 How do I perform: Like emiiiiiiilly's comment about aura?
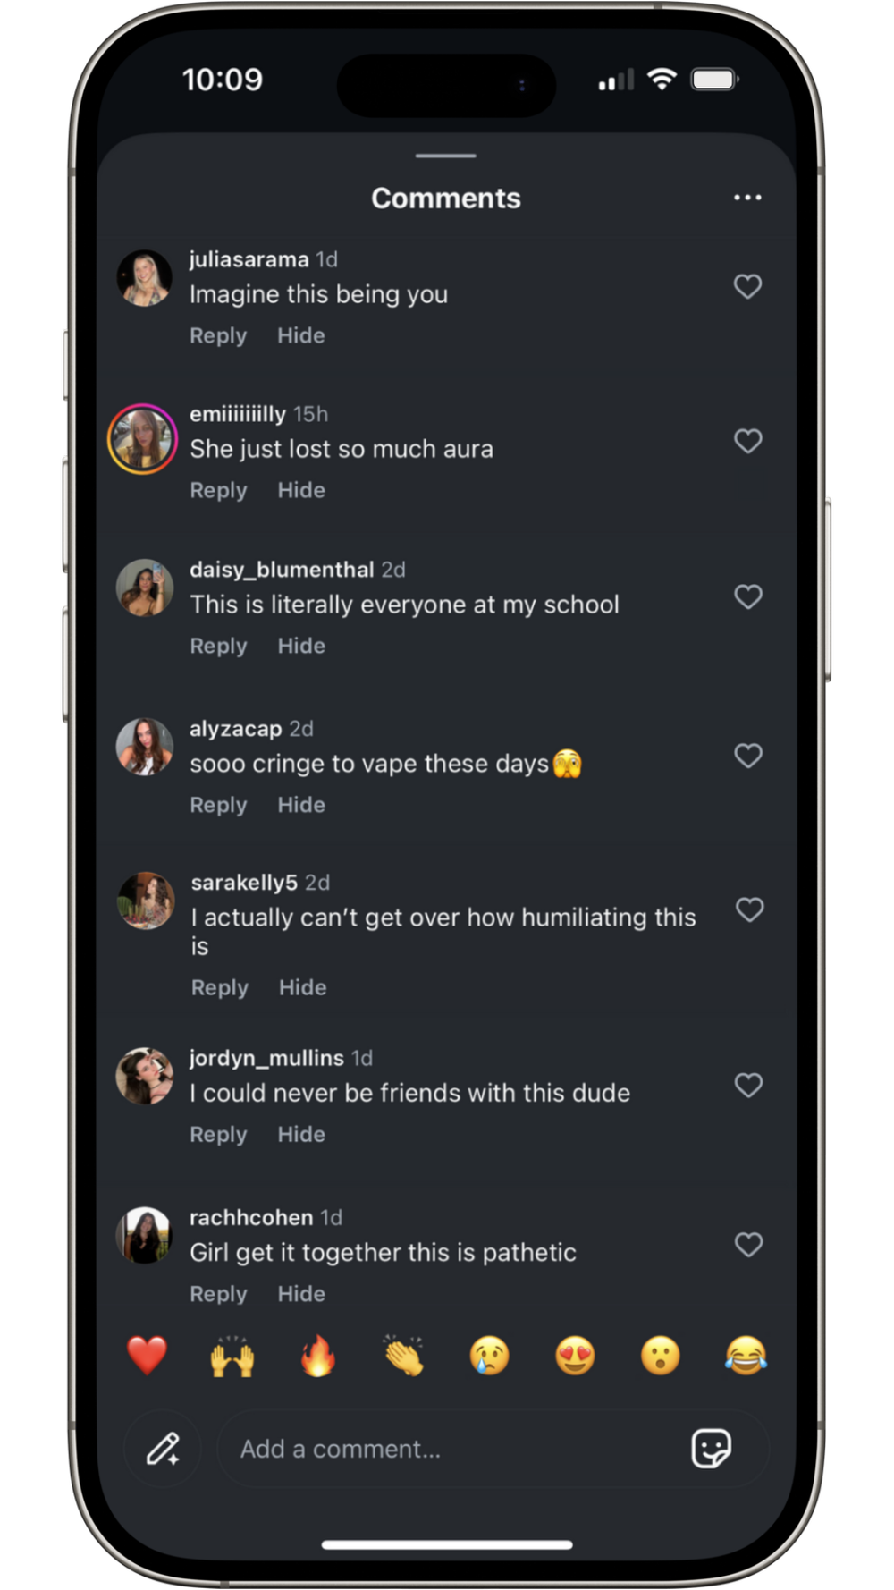coord(748,441)
